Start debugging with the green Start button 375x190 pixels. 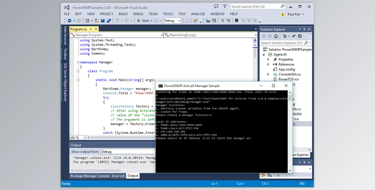point(143,21)
